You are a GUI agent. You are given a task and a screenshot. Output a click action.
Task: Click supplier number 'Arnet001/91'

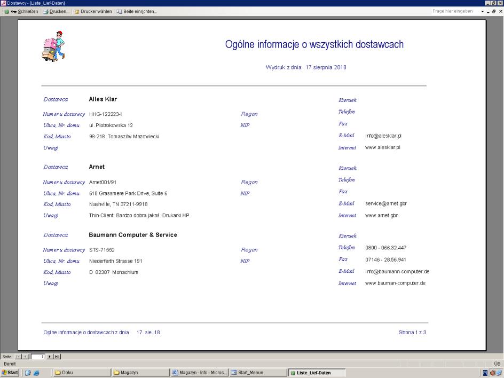coord(103,182)
